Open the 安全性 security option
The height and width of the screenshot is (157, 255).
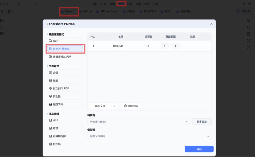click(x=65, y=96)
